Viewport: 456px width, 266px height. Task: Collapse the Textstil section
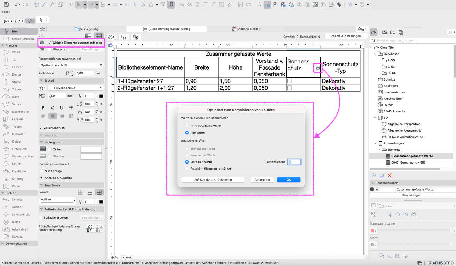41,81
